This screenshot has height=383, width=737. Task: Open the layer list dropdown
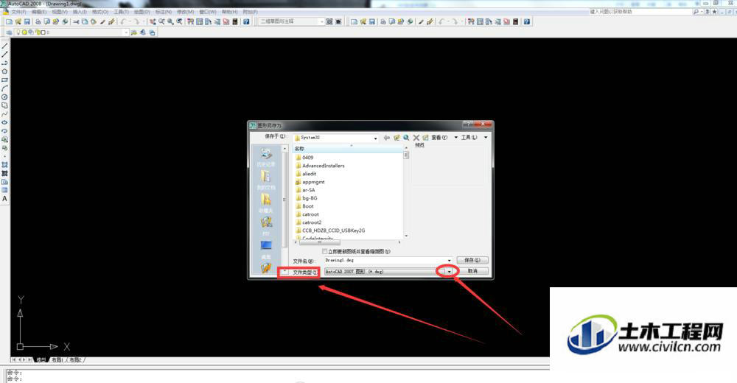[x=125, y=32]
